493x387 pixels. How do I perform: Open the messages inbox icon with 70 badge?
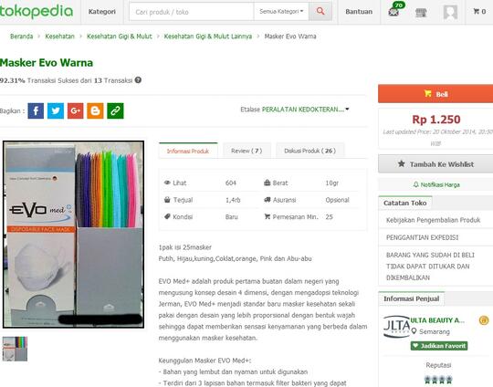[394, 10]
